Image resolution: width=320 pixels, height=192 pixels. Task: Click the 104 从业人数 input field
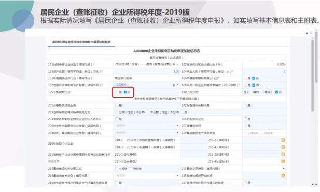tap(265, 72)
